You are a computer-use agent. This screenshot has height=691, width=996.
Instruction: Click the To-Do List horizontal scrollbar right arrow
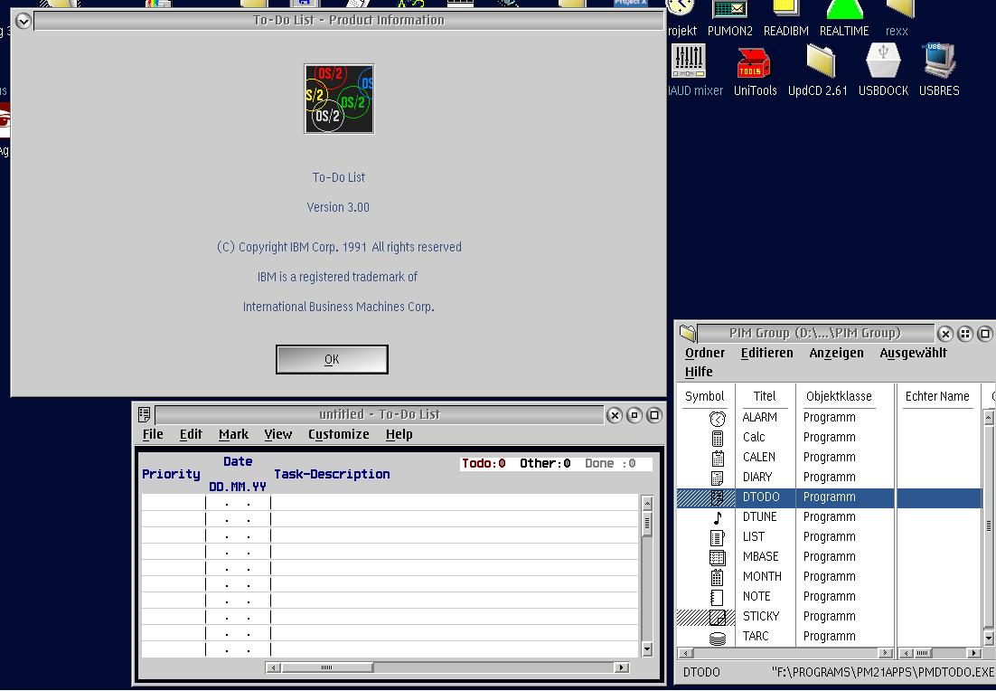tap(621, 667)
